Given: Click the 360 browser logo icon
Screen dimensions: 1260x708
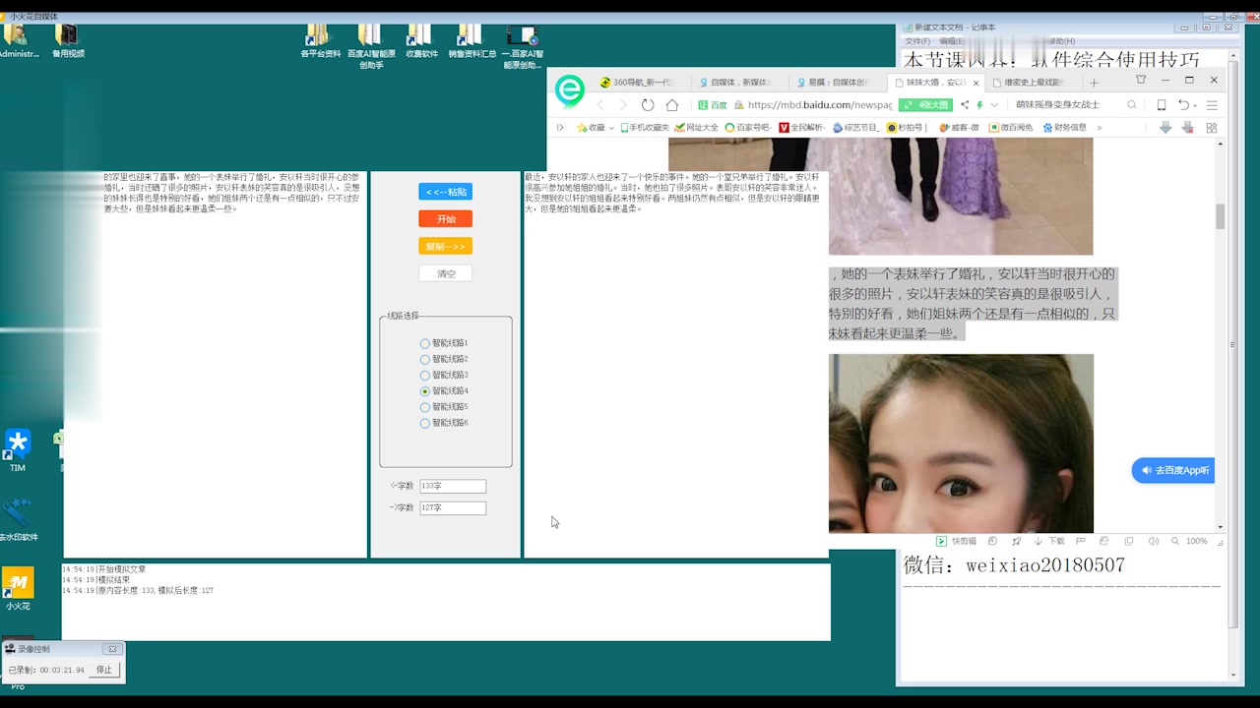Looking at the screenshot, I should [570, 90].
